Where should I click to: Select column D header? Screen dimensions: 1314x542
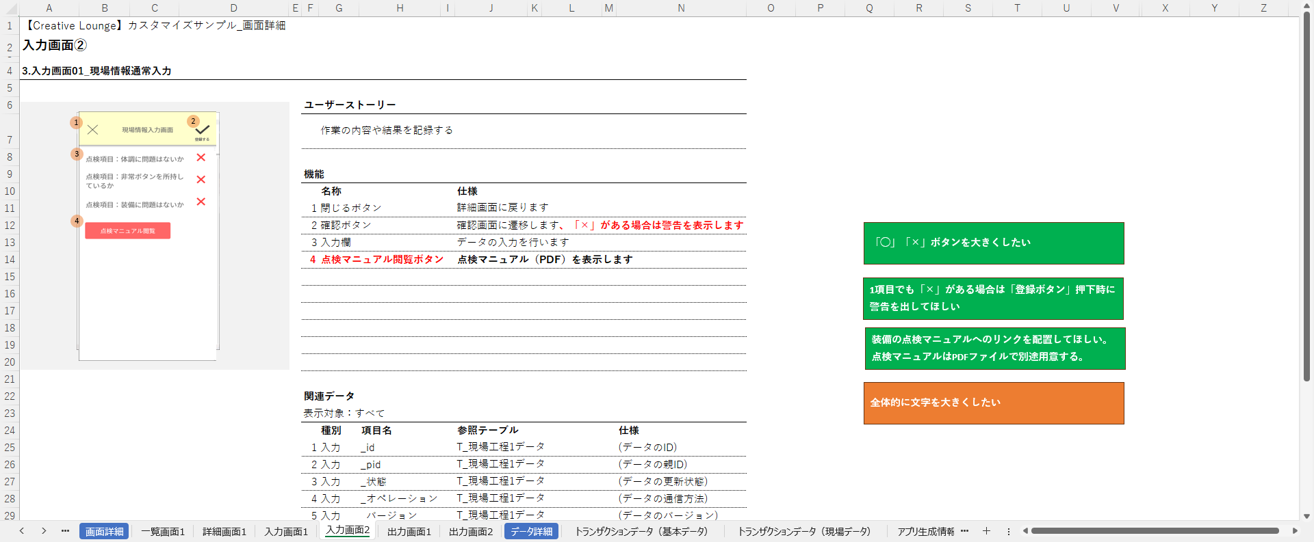click(234, 8)
